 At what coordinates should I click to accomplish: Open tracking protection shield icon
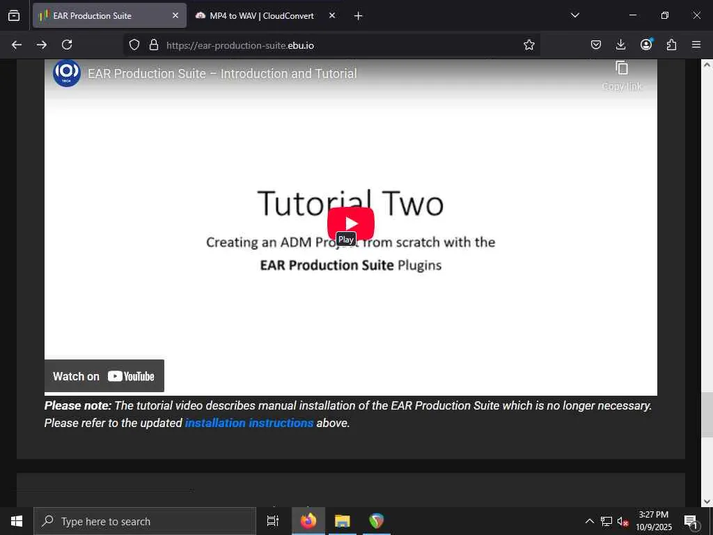point(134,45)
